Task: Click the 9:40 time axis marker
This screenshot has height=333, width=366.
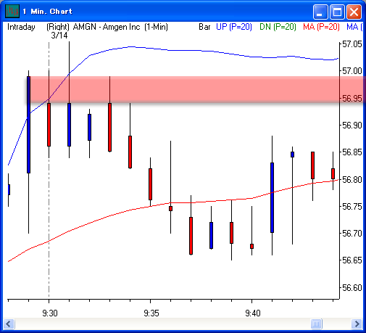Action: (x=253, y=313)
